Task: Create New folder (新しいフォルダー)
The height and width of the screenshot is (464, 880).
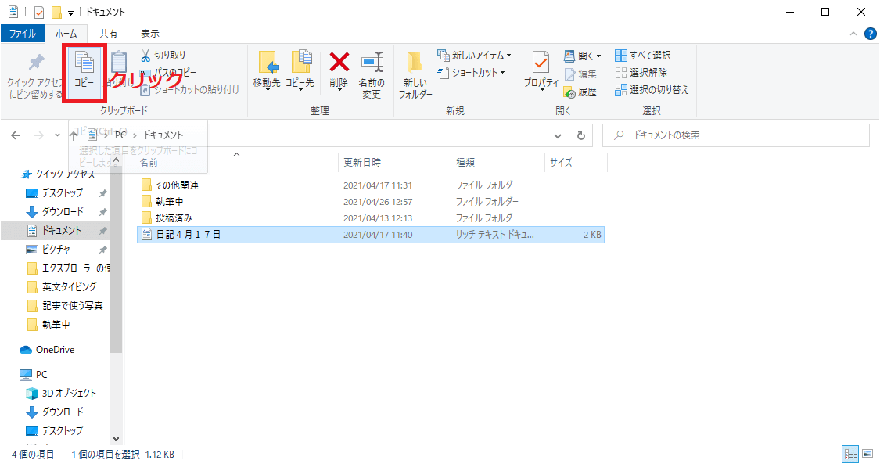Action: 415,74
